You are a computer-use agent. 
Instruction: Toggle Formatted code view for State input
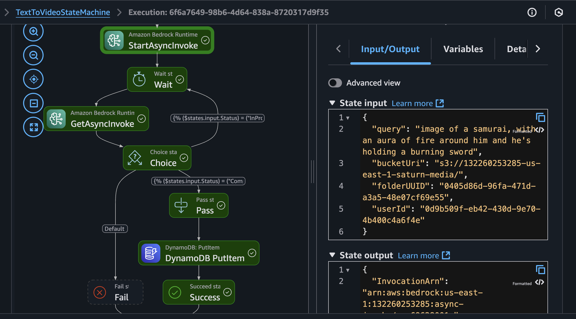tap(540, 130)
